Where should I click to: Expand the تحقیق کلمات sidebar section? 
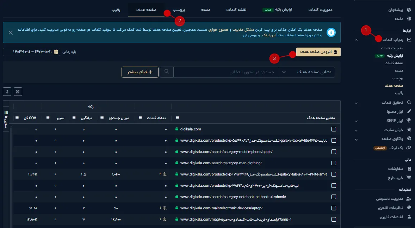[356, 103]
